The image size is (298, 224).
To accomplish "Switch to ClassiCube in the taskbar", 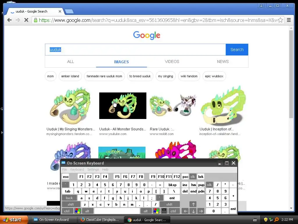I will tap(100, 220).
